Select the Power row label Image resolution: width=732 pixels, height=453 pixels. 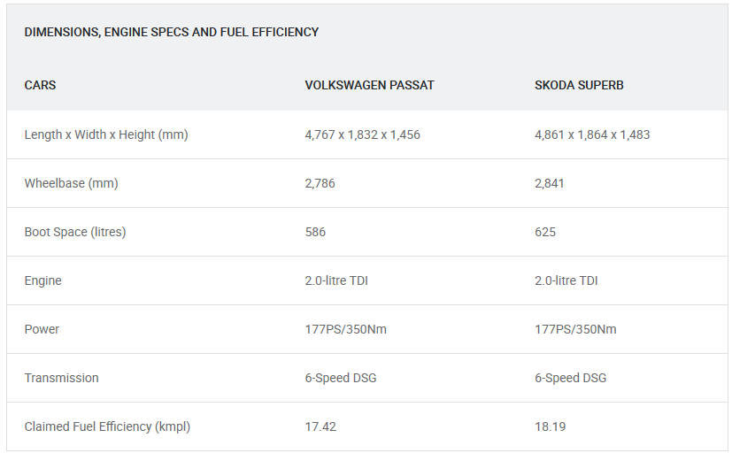click(42, 329)
